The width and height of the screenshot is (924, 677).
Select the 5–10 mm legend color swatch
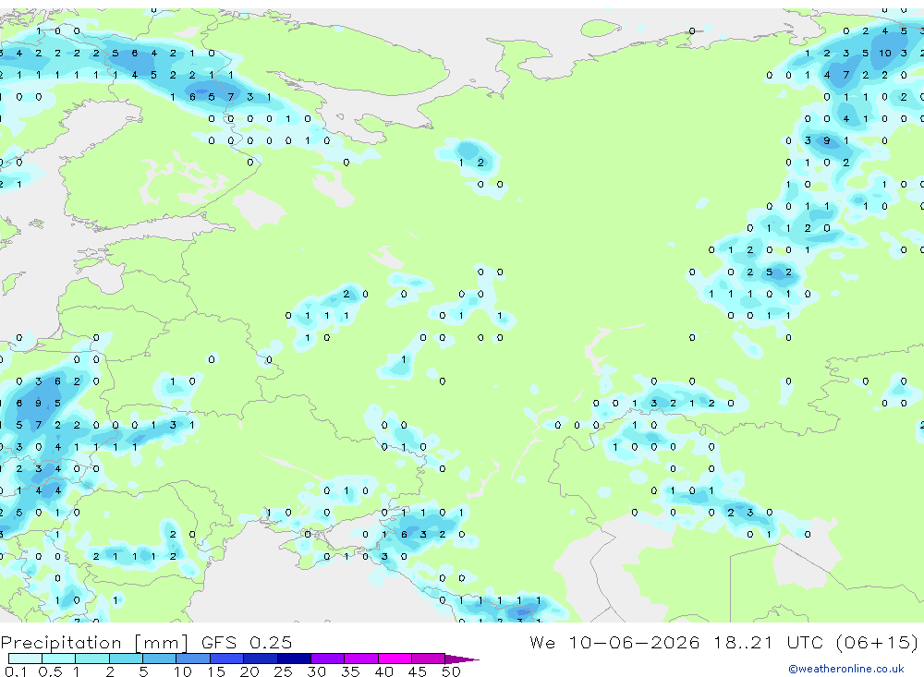160,659
